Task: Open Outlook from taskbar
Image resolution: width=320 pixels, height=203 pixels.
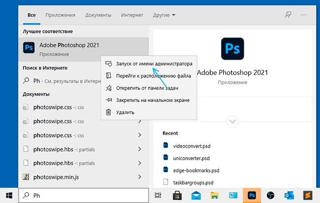Action: [x=289, y=196]
